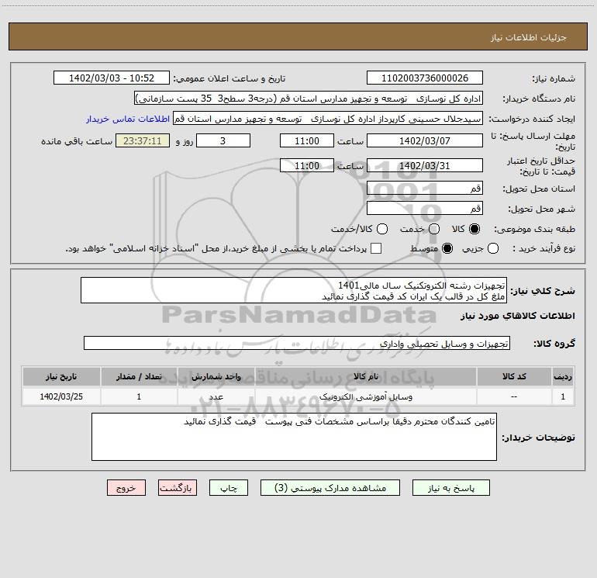Image resolution: width=597 pixels, height=578 pixels.
Task: Choose متوسط purchase process radio
Action: (447, 249)
